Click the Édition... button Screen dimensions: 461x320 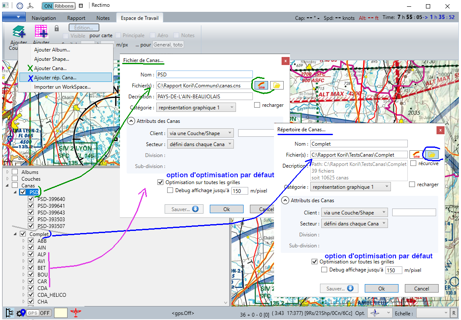[84, 27]
